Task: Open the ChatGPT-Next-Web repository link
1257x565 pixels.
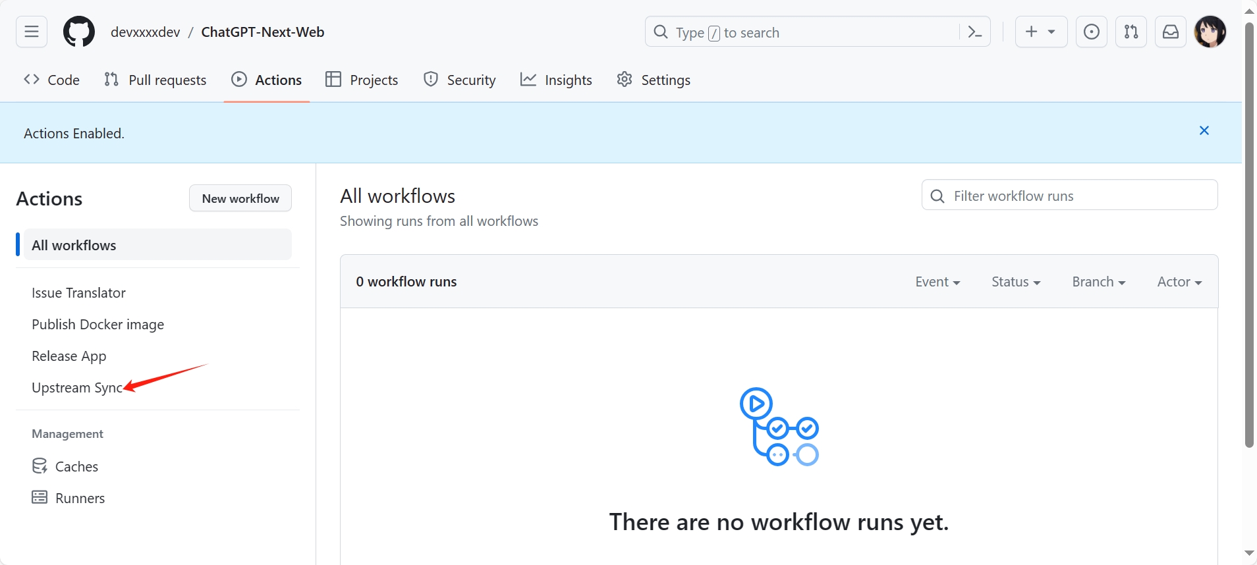Action: 262,32
